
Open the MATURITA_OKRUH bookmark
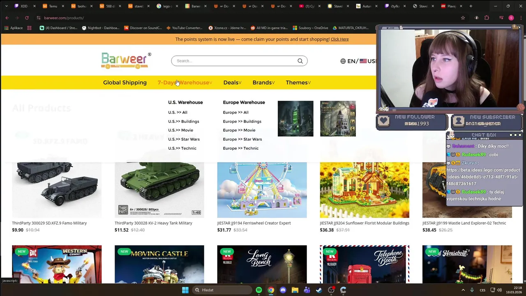point(351,28)
